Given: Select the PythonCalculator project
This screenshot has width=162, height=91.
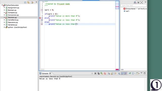Looking at the screenshot, I should pyautogui.click(x=12, y=5).
